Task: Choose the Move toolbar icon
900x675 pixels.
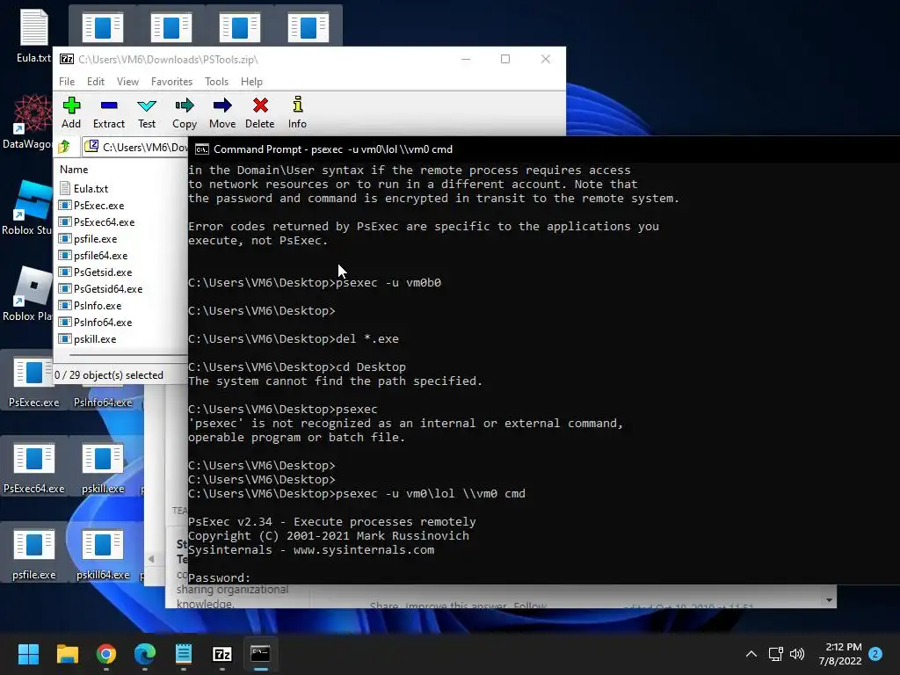Action: (222, 112)
